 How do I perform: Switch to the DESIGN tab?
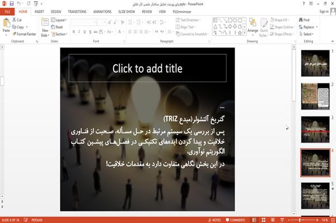(x=55, y=12)
